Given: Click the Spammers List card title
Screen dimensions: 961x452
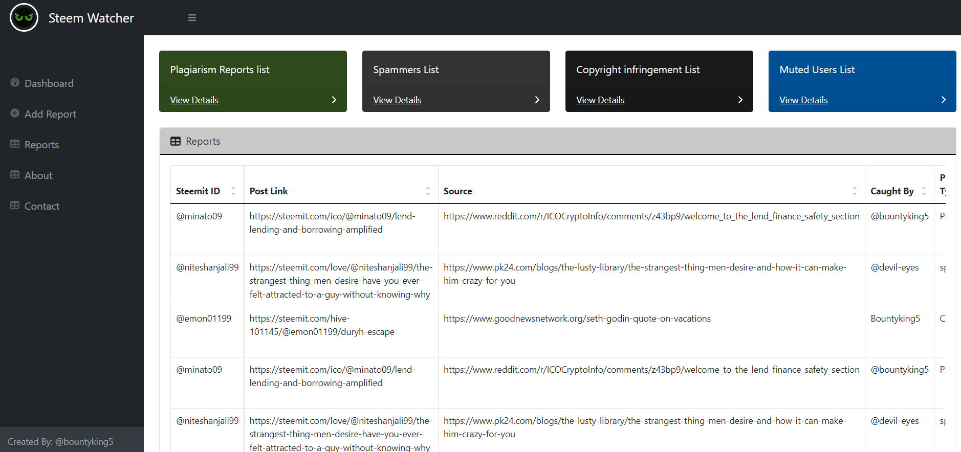Looking at the screenshot, I should pyautogui.click(x=406, y=70).
